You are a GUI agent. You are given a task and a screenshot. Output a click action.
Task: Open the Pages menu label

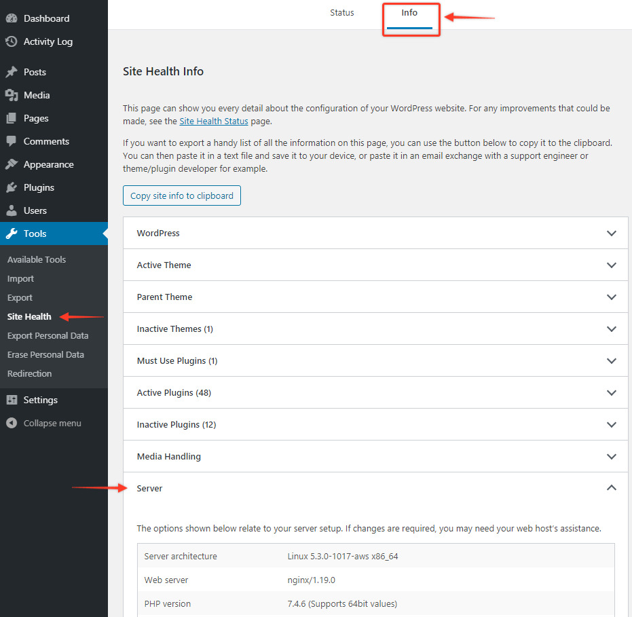[x=36, y=118]
